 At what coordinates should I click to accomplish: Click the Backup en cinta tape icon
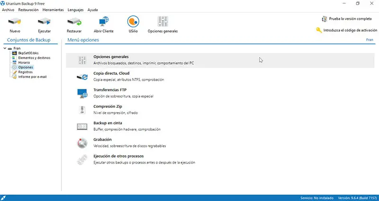[82, 126]
